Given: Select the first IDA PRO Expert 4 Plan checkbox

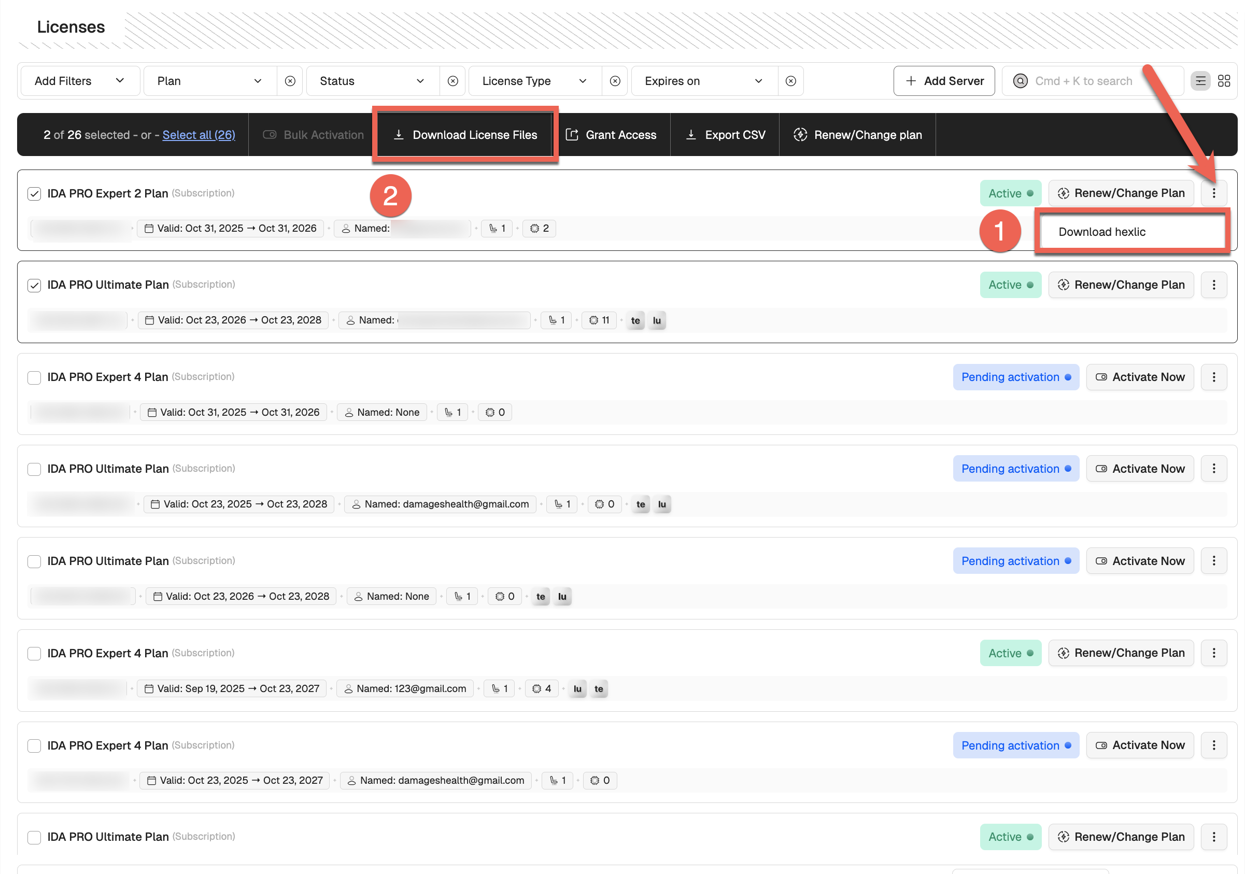Looking at the screenshot, I should 34,377.
